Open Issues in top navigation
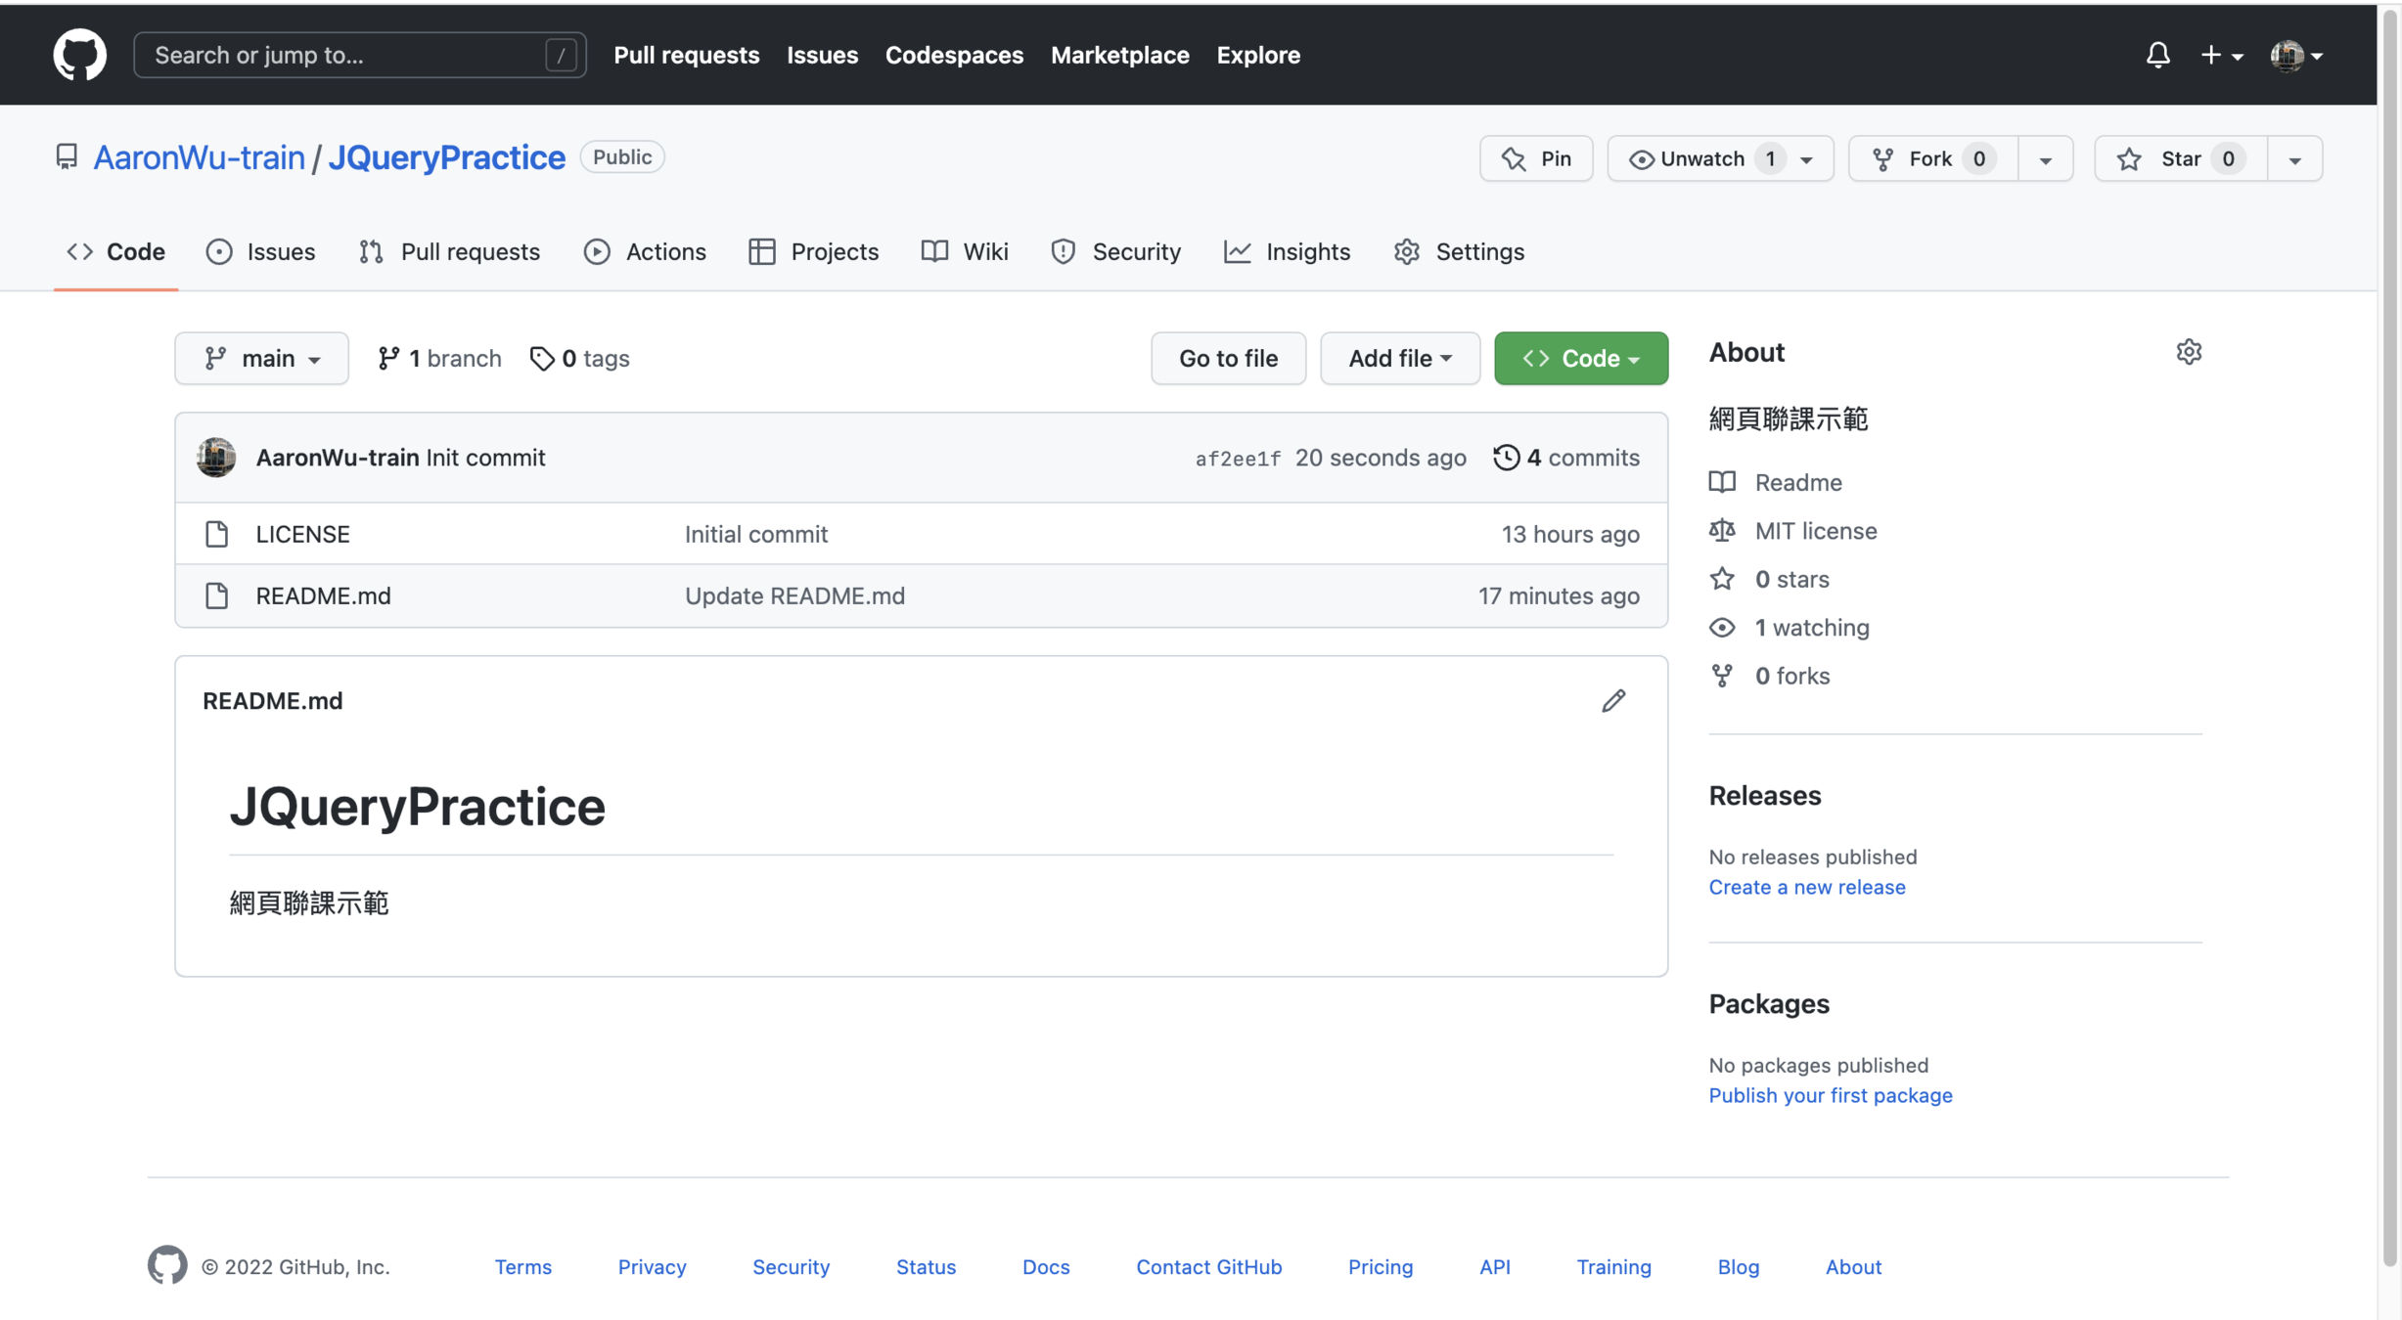2402x1320 pixels. coord(822,55)
